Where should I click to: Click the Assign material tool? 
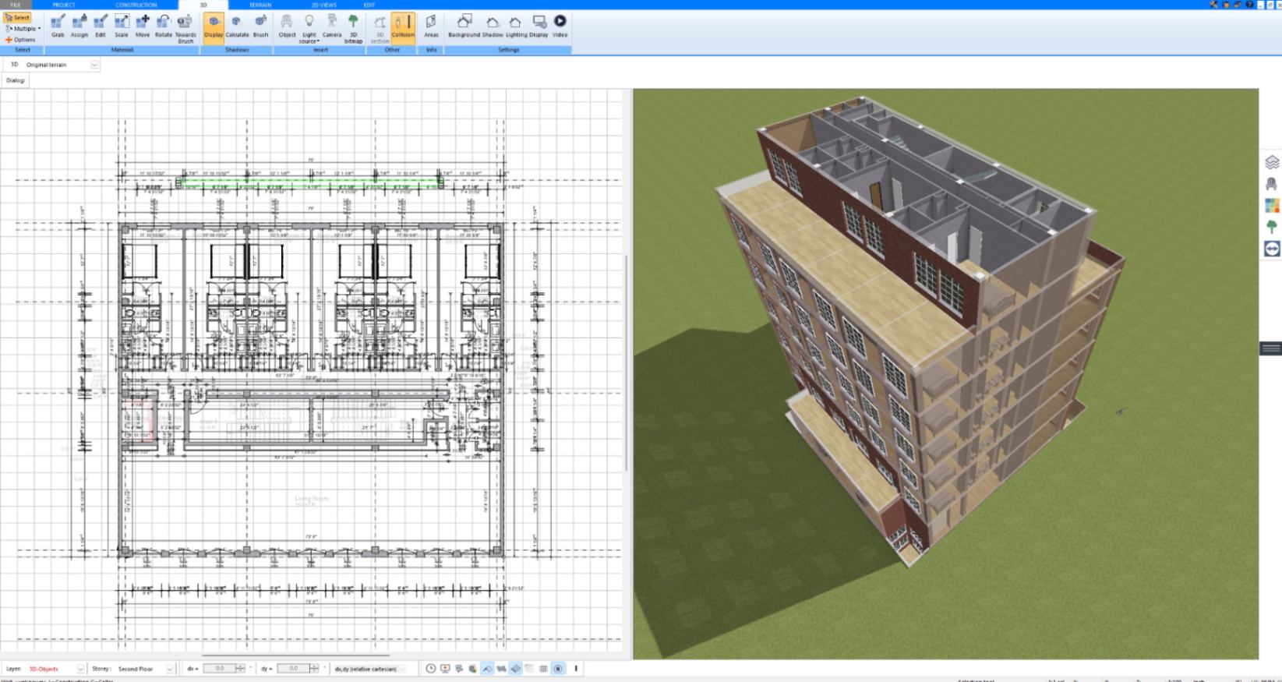tap(79, 26)
